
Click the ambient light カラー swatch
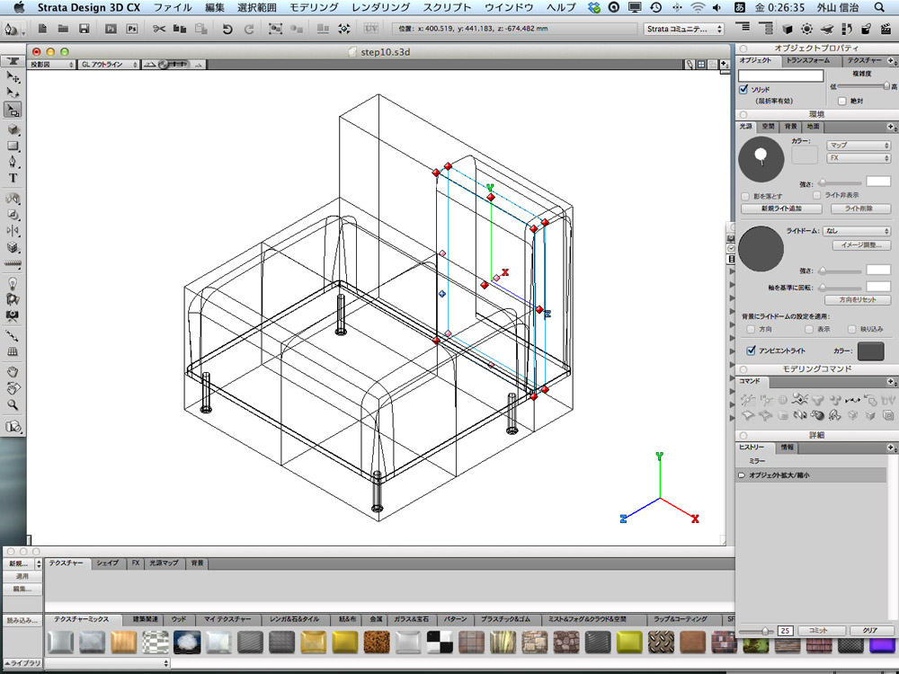[x=870, y=350]
